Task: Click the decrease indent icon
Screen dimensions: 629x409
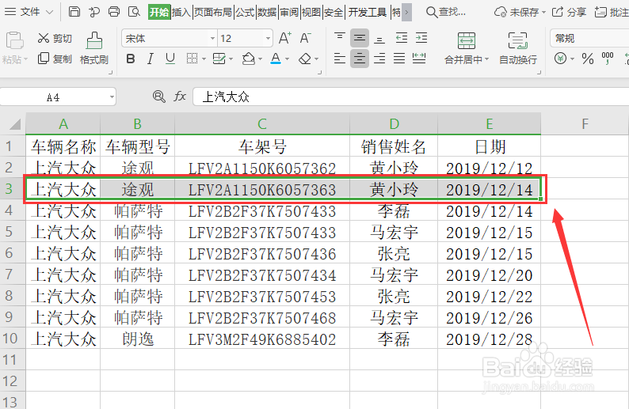Action: click(401, 38)
